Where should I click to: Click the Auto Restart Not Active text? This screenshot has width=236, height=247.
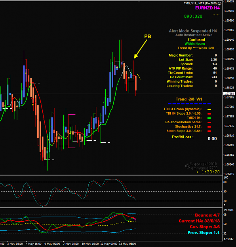click(194, 35)
